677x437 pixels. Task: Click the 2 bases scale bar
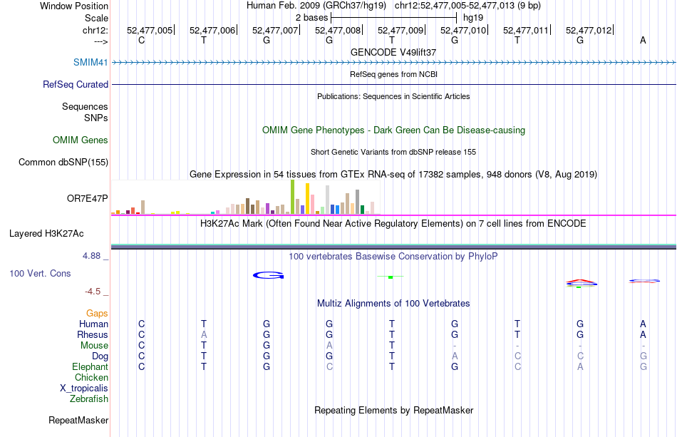[393, 18]
